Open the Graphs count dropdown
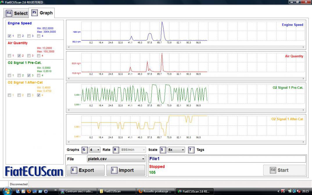The height and width of the screenshot is (195, 312). (95, 150)
